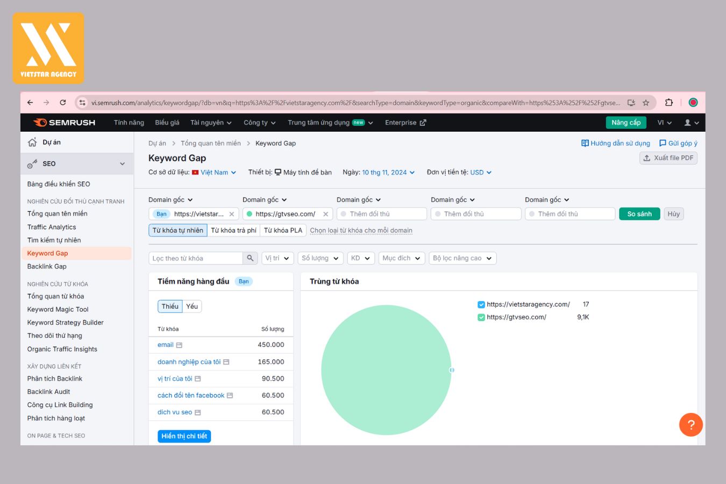Open the Bộ lọc nâng cao dropdown
Screen dimensions: 726x484
click(462, 258)
